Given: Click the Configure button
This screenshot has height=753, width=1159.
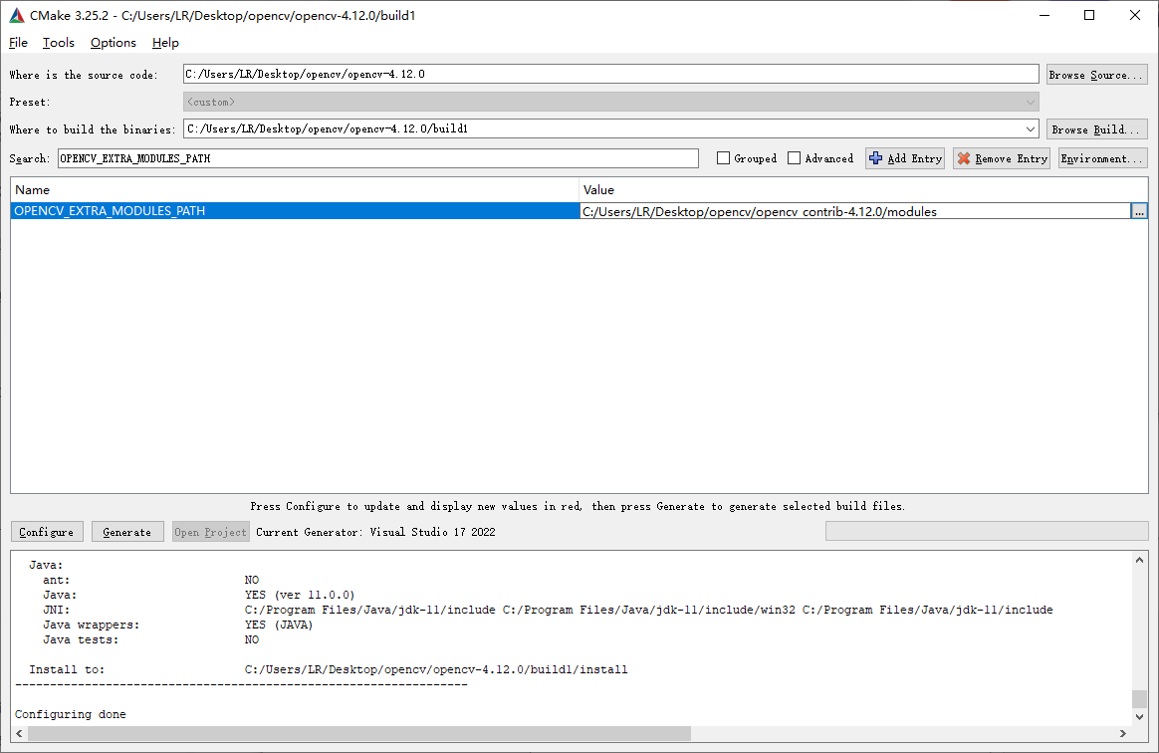Looking at the screenshot, I should 47,532.
